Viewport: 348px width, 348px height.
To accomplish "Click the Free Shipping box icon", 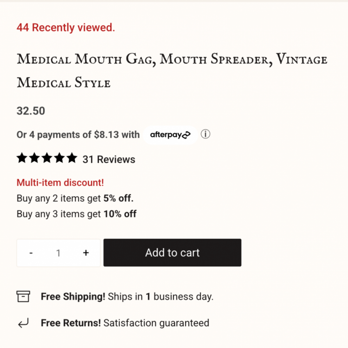I will point(24,296).
